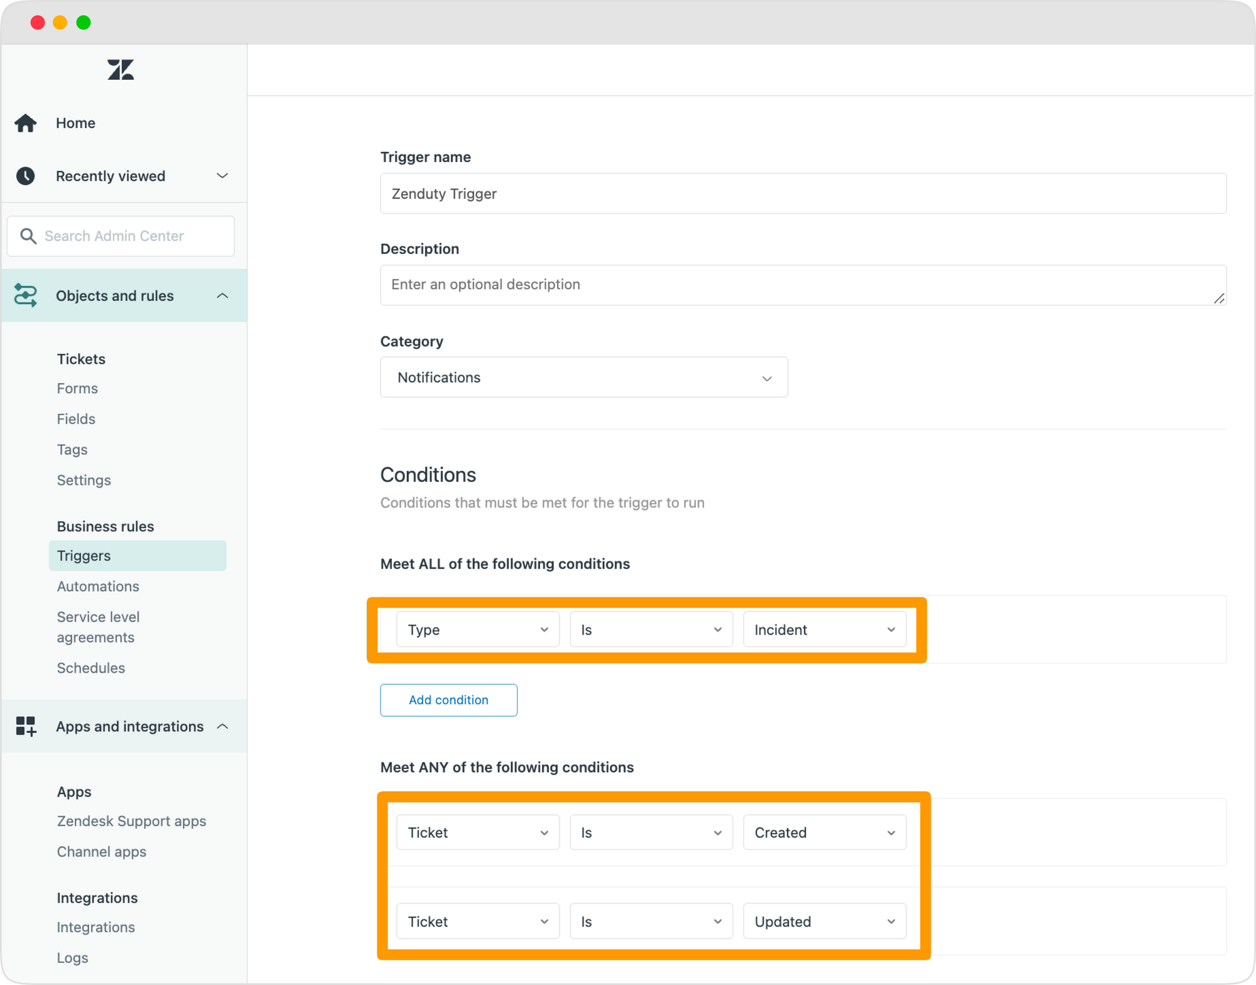The height and width of the screenshot is (985, 1256).
Task: Select Tags under Tickets section
Action: pyautogui.click(x=72, y=448)
